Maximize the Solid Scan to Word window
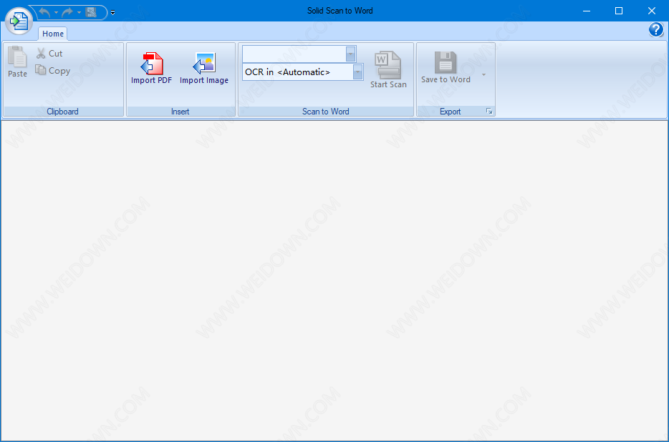The height and width of the screenshot is (442, 669). [x=619, y=11]
